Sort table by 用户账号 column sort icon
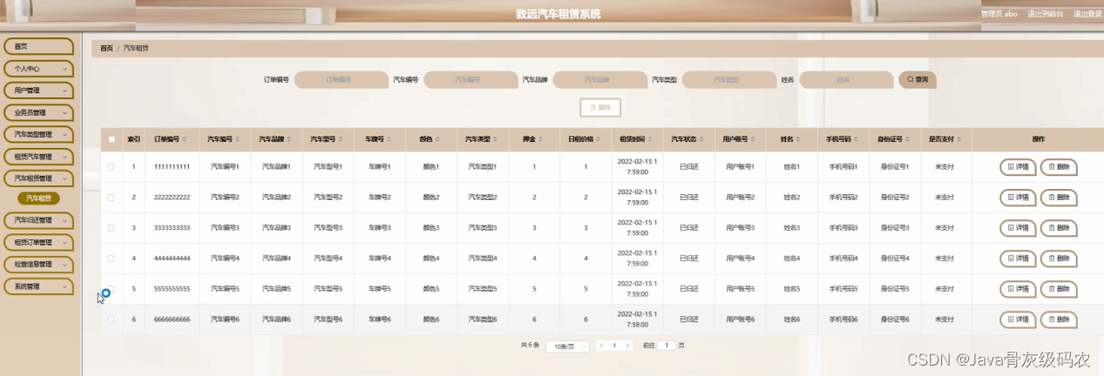The height and width of the screenshot is (376, 1104). (753, 139)
